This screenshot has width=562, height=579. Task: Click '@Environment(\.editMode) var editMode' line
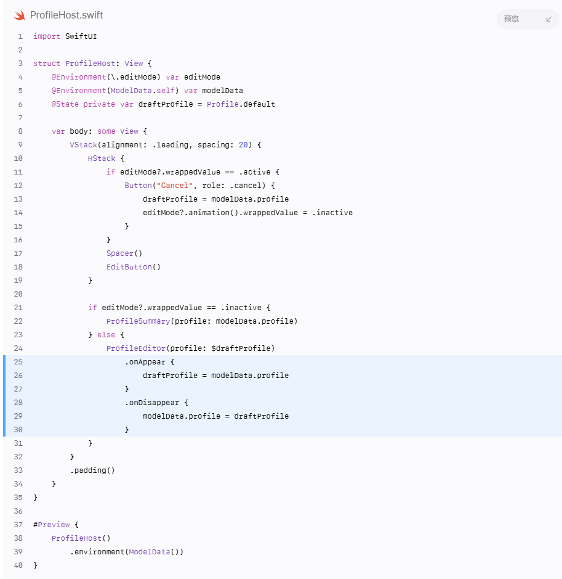click(x=135, y=77)
